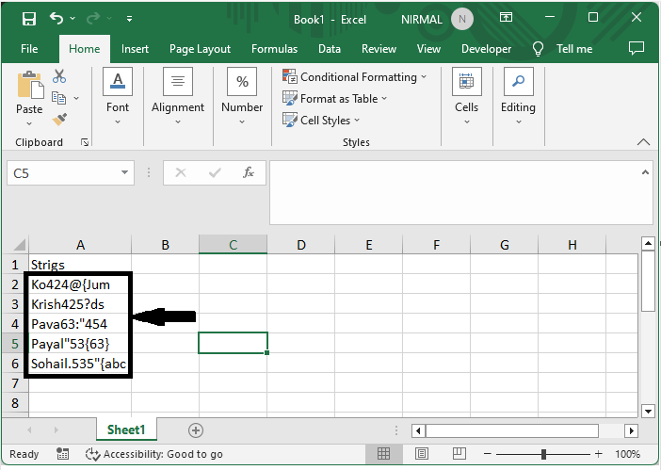Open the File tab
Viewport: 661px width, 470px height.
pyautogui.click(x=29, y=49)
